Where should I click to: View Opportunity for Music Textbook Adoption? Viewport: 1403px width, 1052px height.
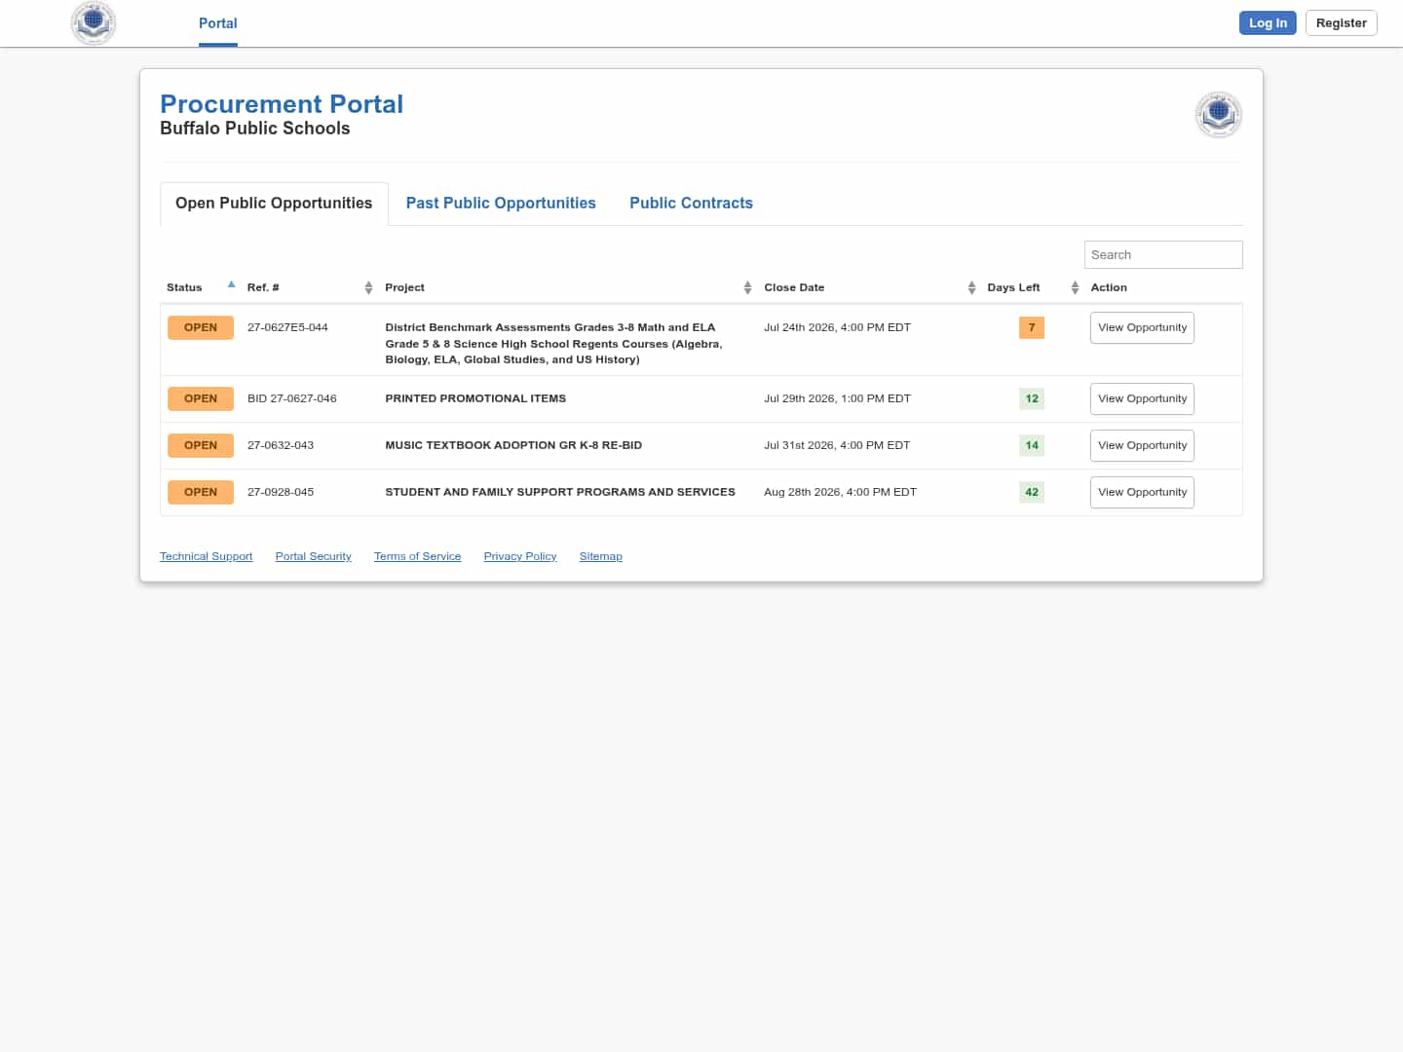1142,445
